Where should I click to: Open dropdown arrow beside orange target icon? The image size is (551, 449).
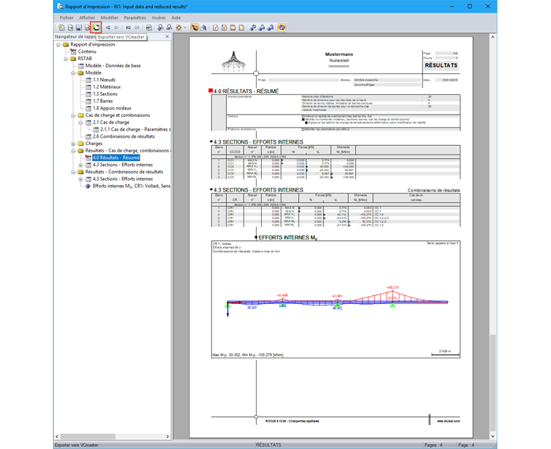[x=185, y=28]
